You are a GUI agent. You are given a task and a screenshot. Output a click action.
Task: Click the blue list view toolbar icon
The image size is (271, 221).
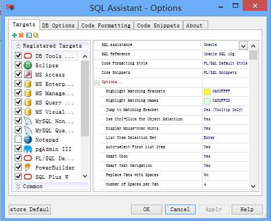coord(29,35)
